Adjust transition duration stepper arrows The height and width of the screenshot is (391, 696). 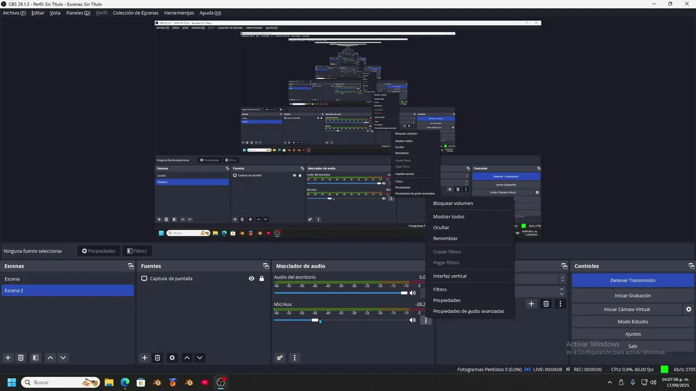tap(562, 292)
